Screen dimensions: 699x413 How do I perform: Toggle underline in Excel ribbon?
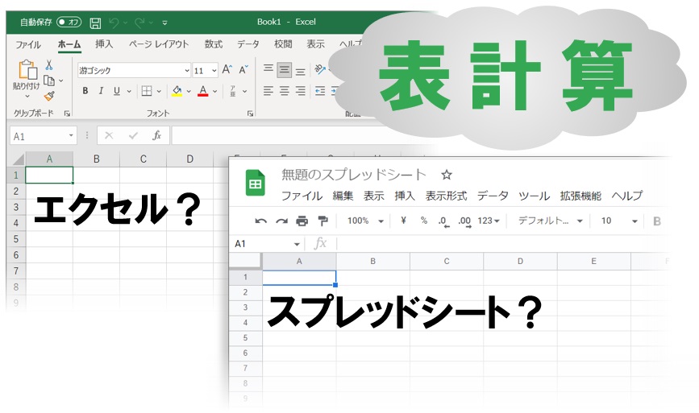coord(117,91)
